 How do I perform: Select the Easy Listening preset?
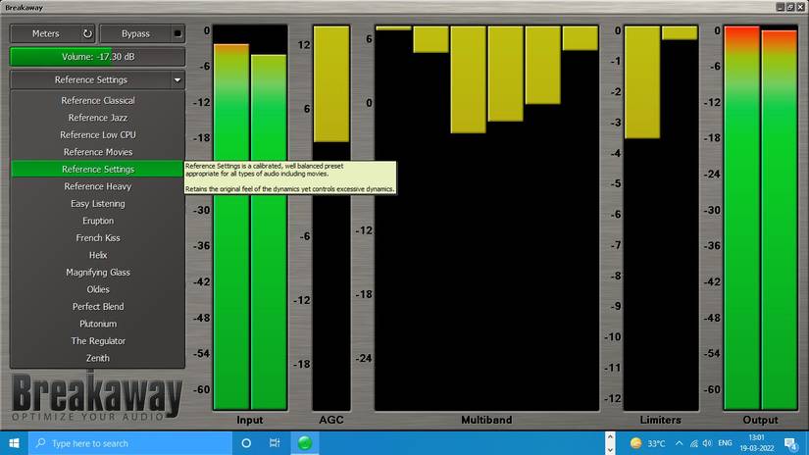click(x=97, y=203)
